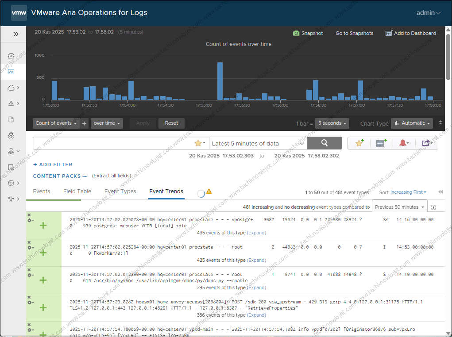Screen dimensions: 452x337
Task: Open gear options for envoy-access event row
Action: coord(30,303)
